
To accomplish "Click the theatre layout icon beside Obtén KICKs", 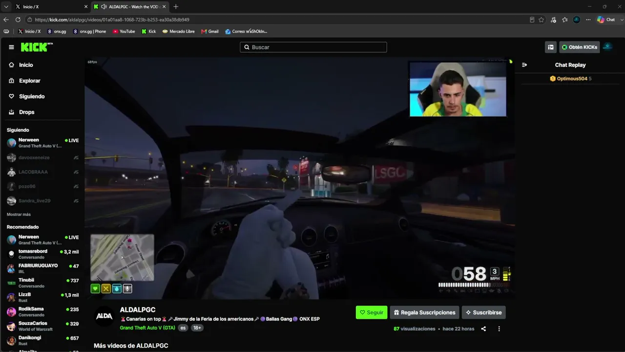I will (551, 47).
